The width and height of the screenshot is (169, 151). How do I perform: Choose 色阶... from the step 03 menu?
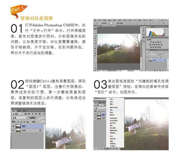[112, 110]
